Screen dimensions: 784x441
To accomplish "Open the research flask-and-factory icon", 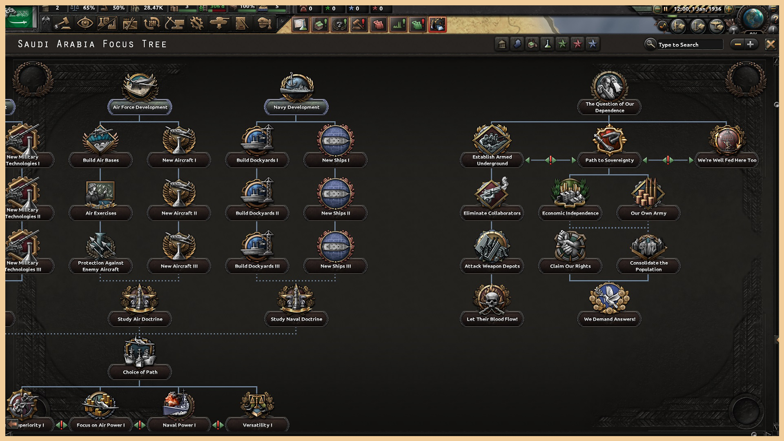I will [107, 24].
